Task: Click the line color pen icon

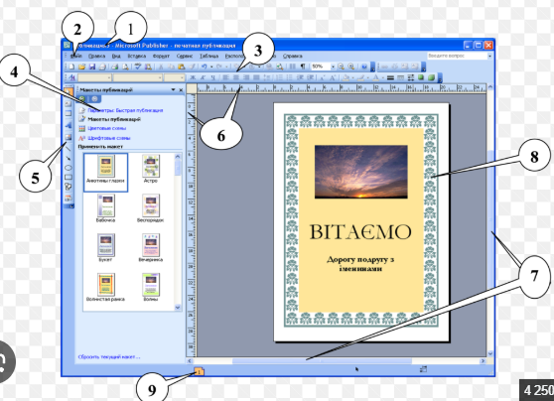Action: coord(361,77)
